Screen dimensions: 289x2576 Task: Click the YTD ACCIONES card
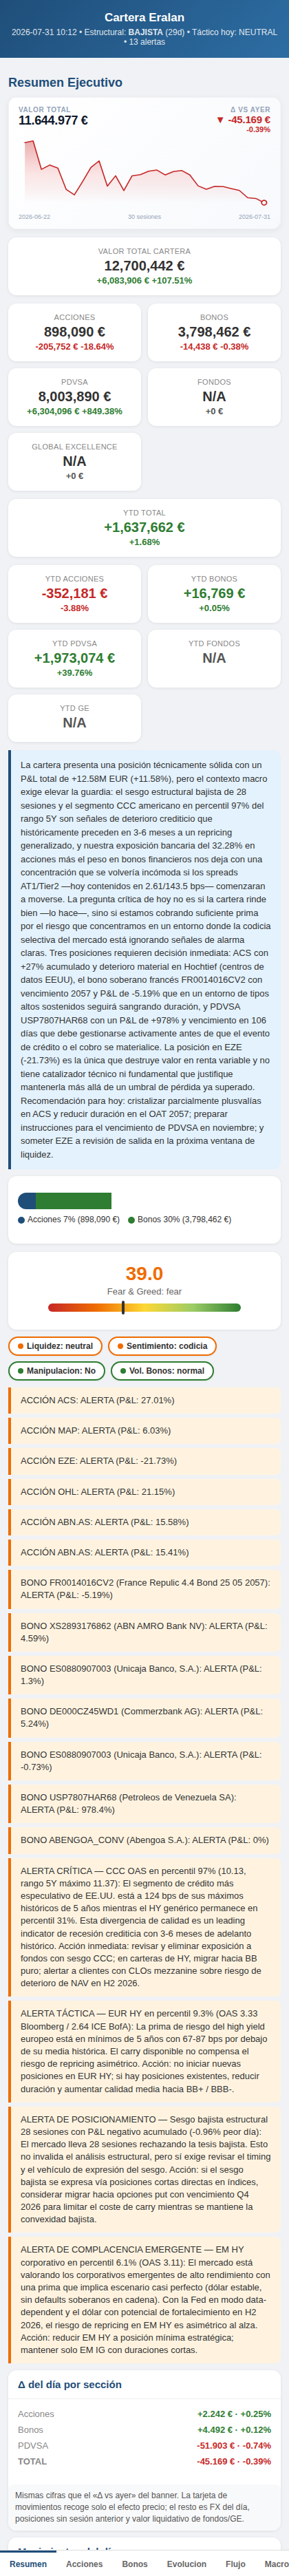(x=74, y=594)
